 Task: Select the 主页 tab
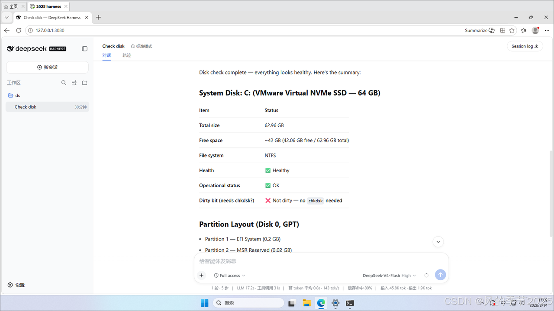[13, 6]
